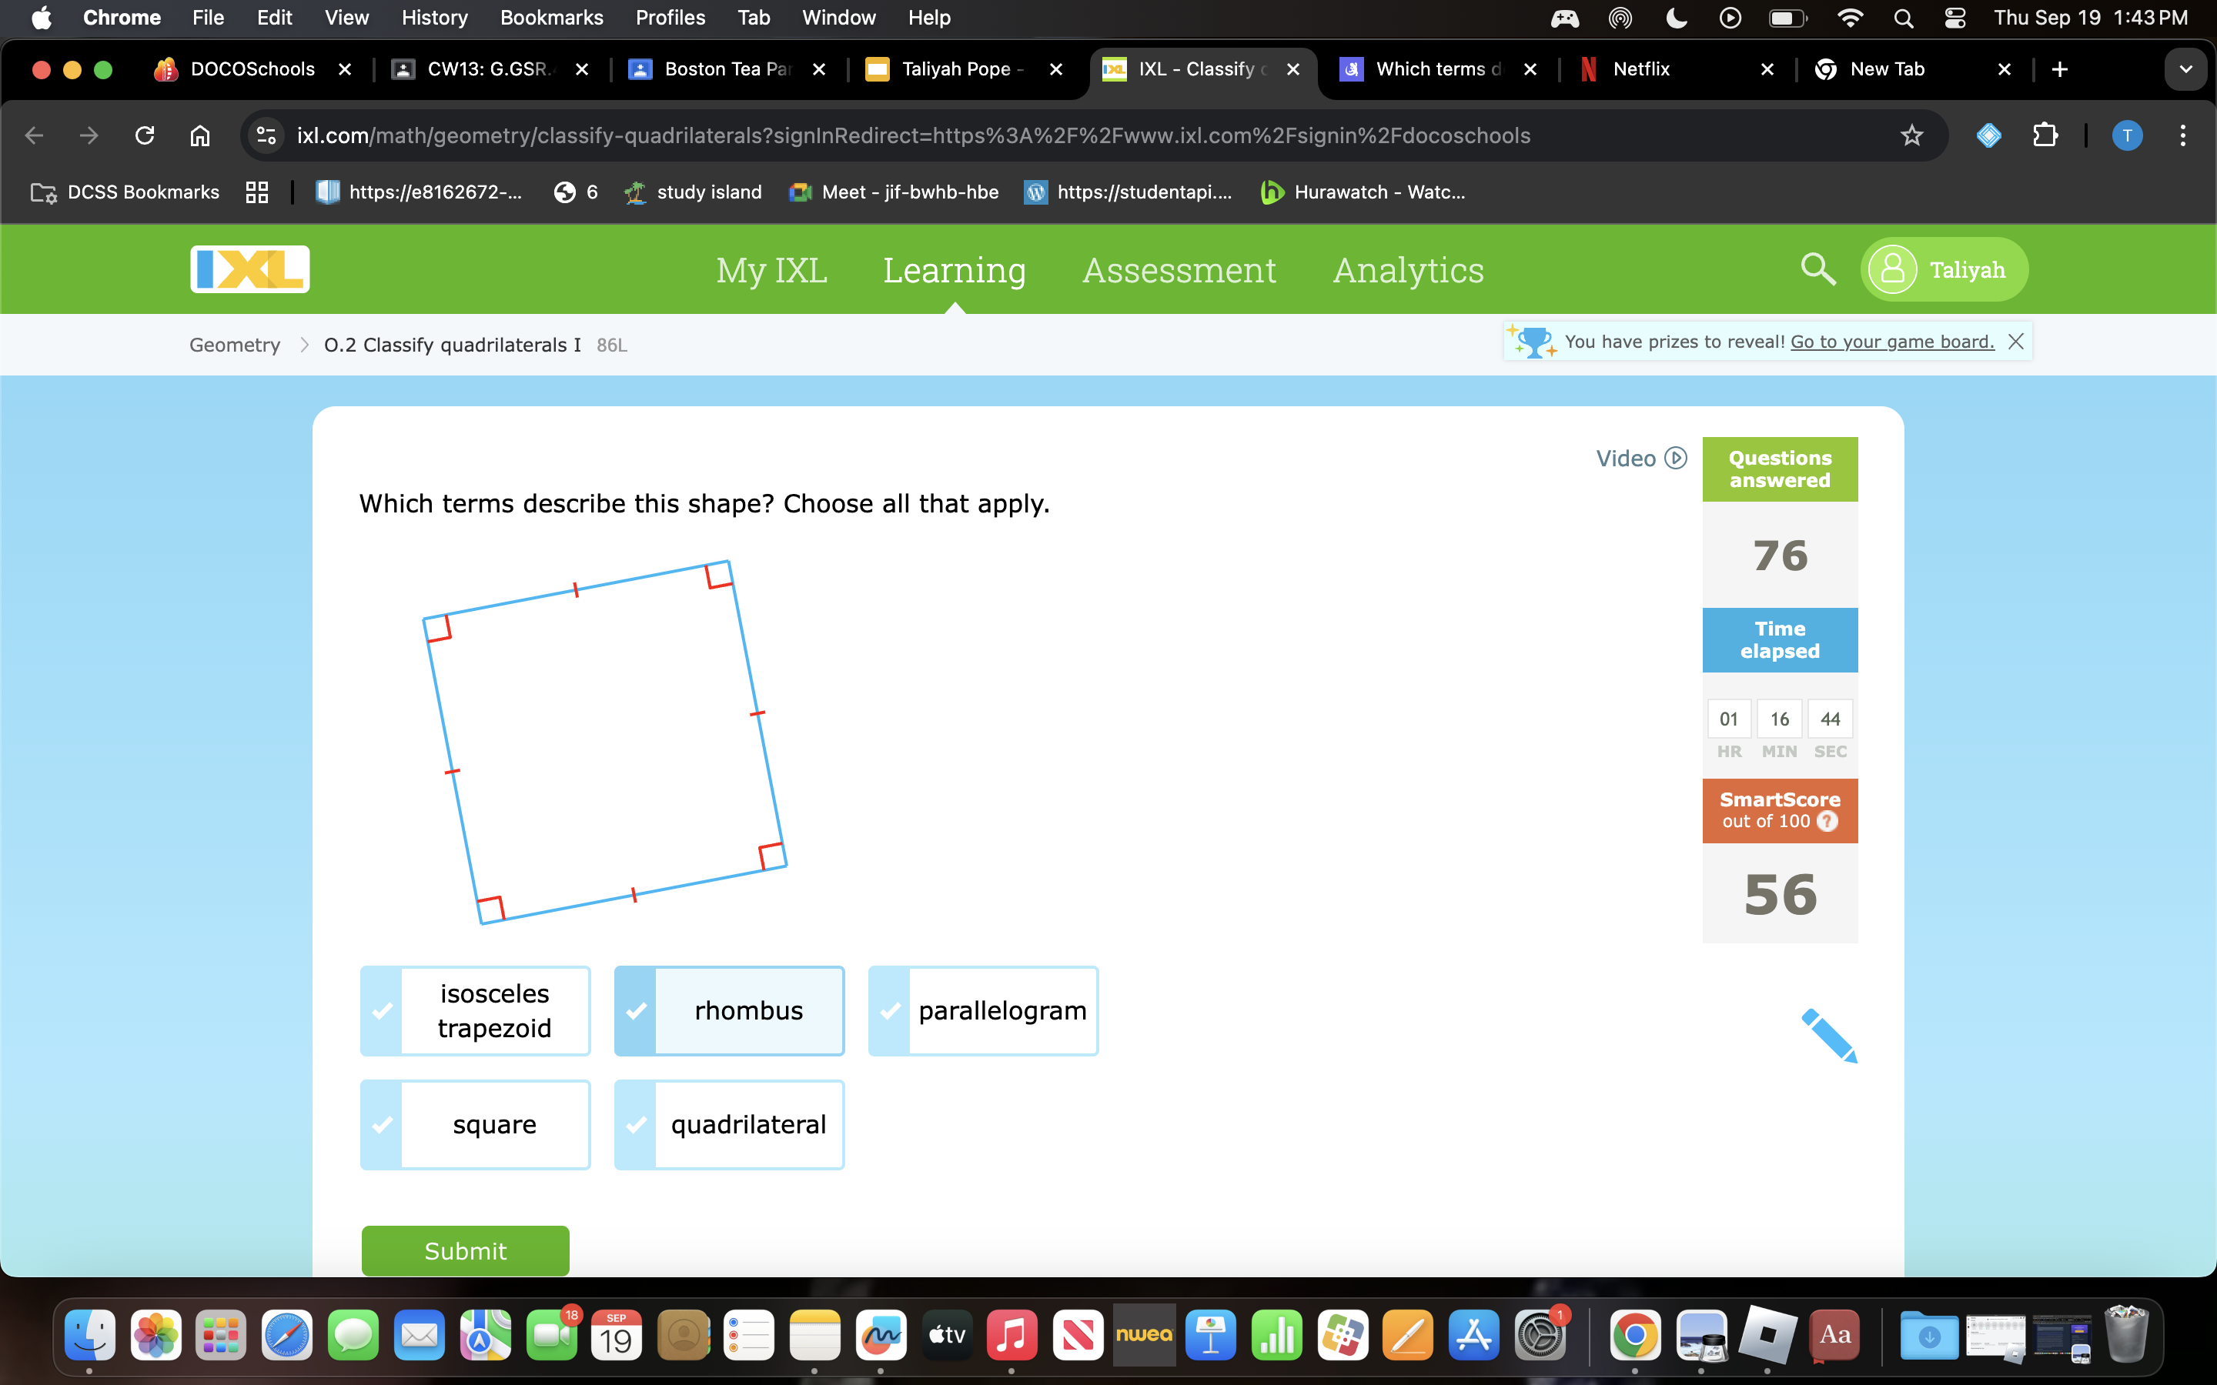Click the back arrow navigation icon
The height and width of the screenshot is (1385, 2217).
point(35,134)
